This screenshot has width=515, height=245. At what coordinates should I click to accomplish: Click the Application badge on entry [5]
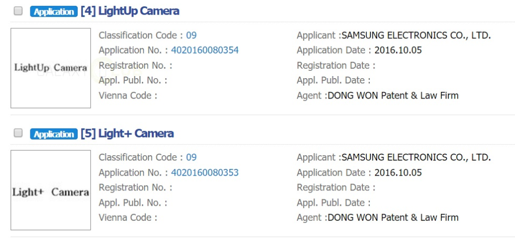click(53, 134)
